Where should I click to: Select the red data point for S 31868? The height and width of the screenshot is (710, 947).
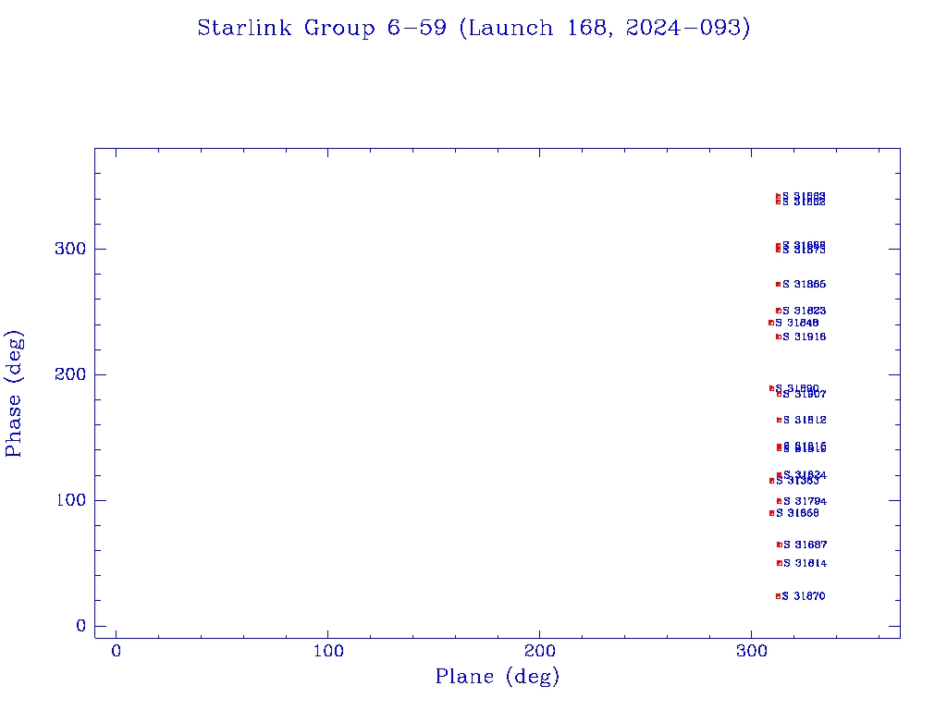coord(772,513)
